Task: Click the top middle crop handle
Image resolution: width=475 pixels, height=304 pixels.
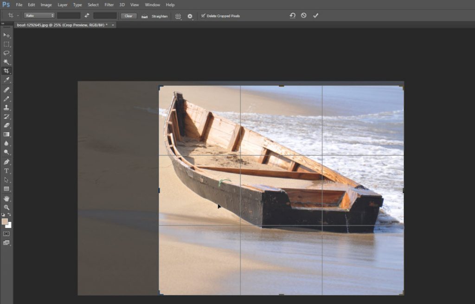Action: click(282, 86)
